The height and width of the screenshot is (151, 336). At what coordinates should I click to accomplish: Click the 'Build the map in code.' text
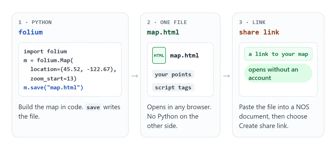coord(51,107)
